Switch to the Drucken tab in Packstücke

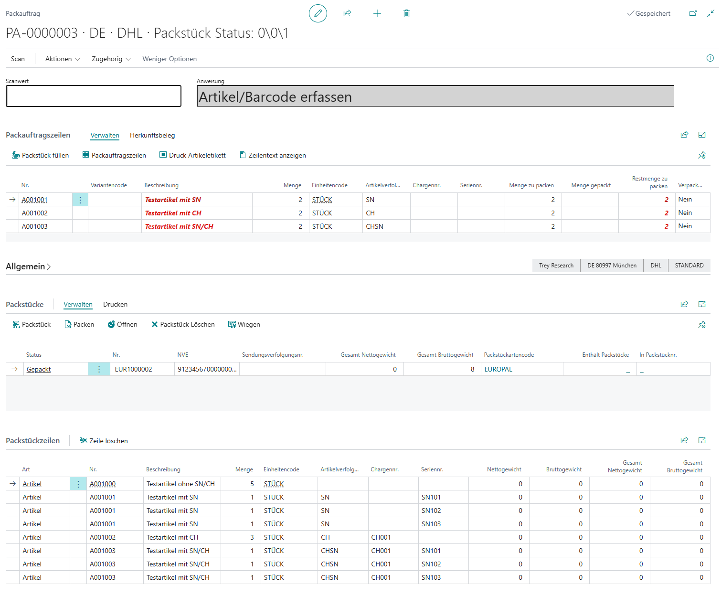pyautogui.click(x=115, y=304)
